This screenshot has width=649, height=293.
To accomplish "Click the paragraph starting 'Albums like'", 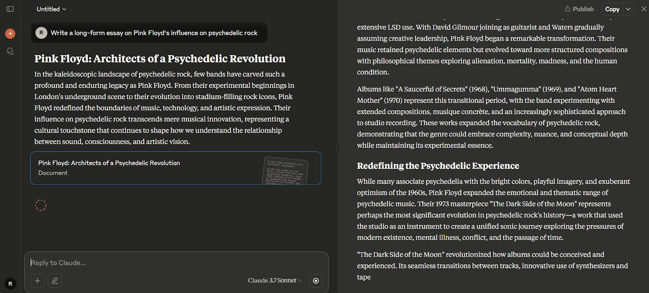I will point(492,117).
